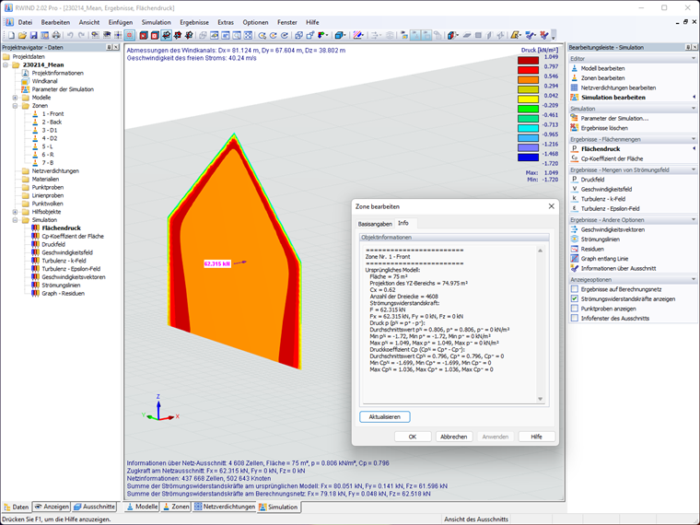Click OK in Zone bearbeiten dialog
Screen dimensions: 700x525
413,437
